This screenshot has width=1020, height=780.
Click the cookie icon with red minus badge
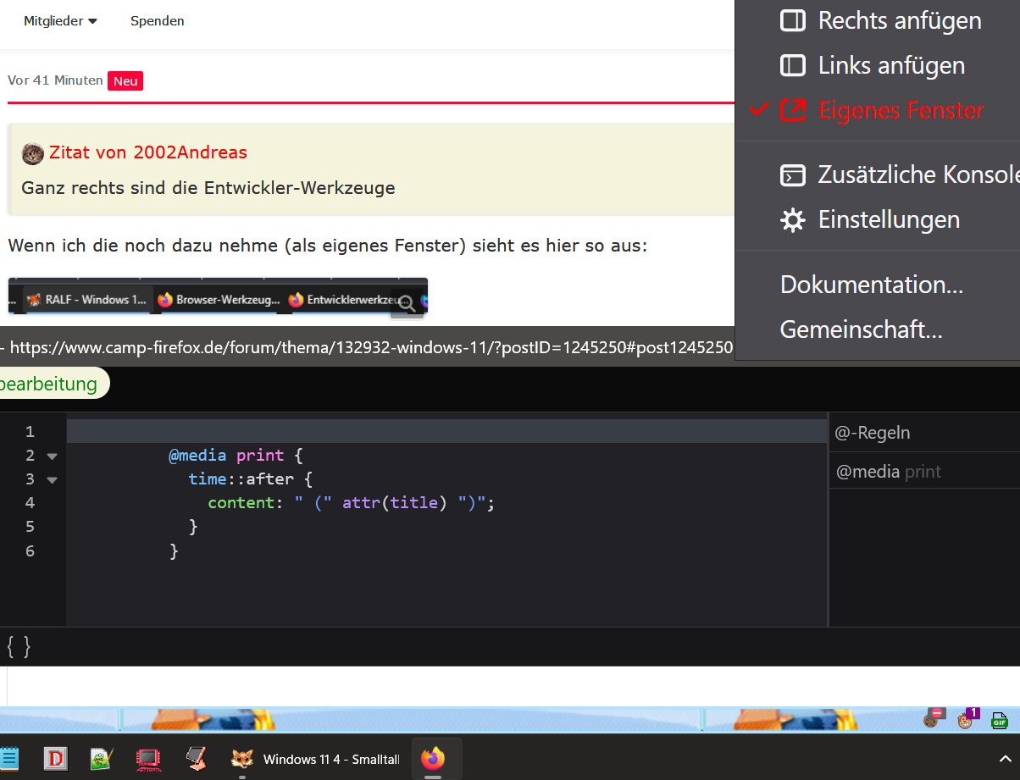coord(932,720)
